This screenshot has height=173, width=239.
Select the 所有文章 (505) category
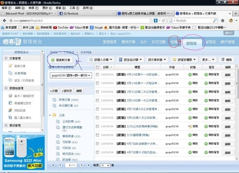(x=65, y=100)
